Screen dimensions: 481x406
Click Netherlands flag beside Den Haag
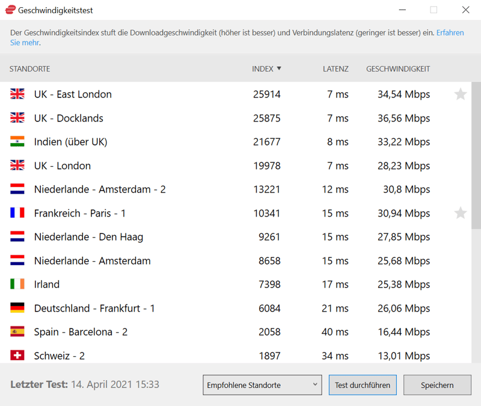click(17, 237)
